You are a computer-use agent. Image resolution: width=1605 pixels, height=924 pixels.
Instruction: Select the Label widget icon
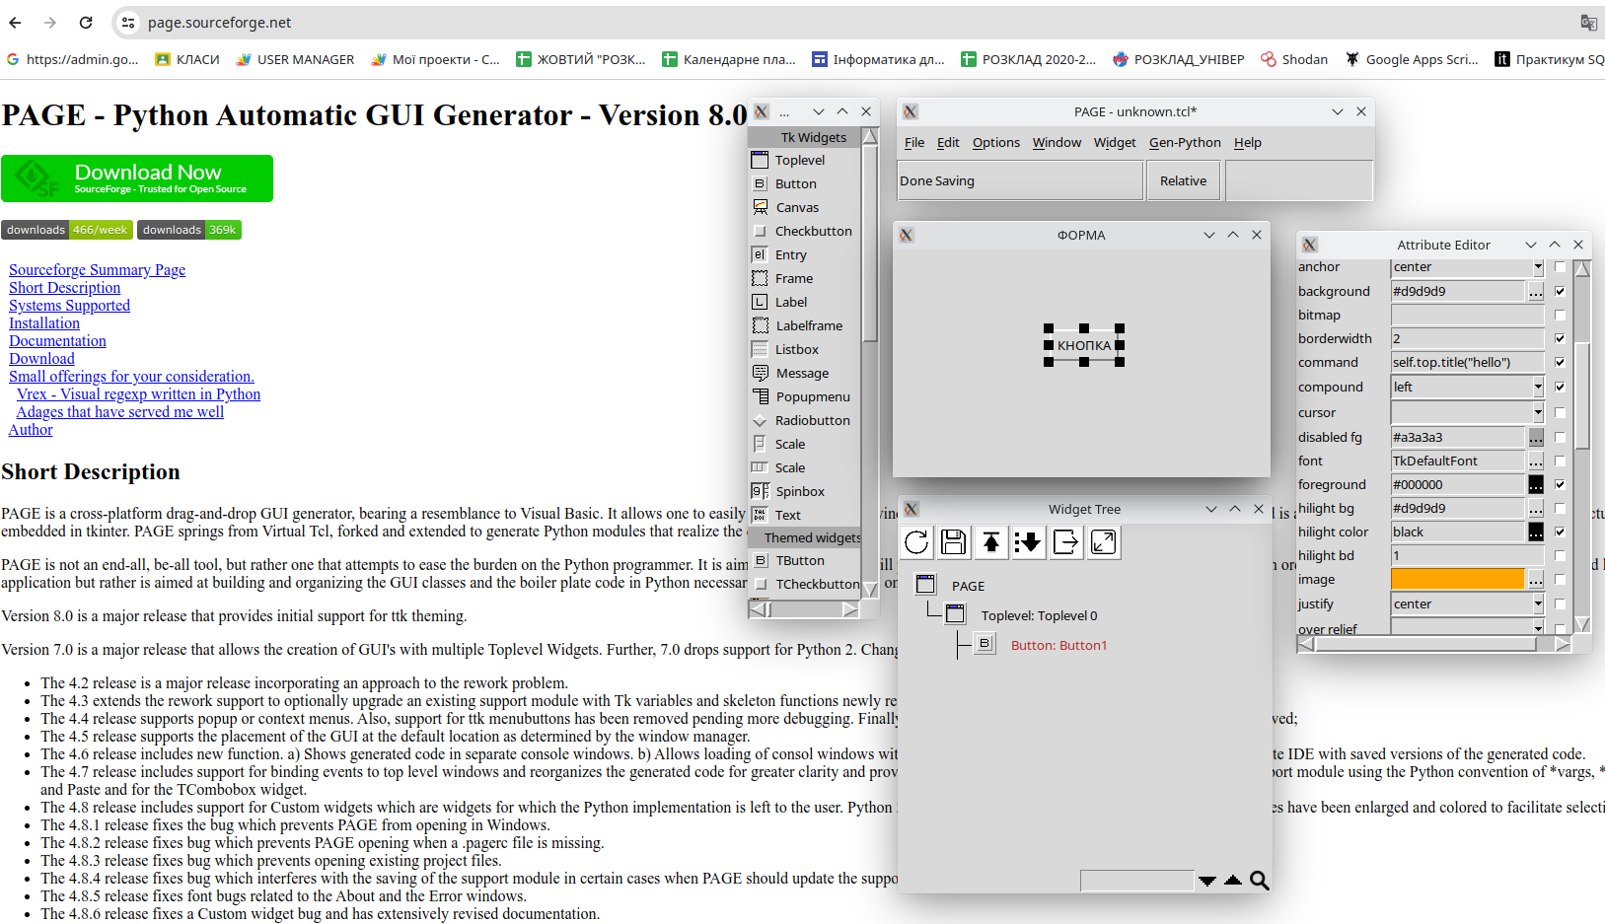(x=760, y=302)
